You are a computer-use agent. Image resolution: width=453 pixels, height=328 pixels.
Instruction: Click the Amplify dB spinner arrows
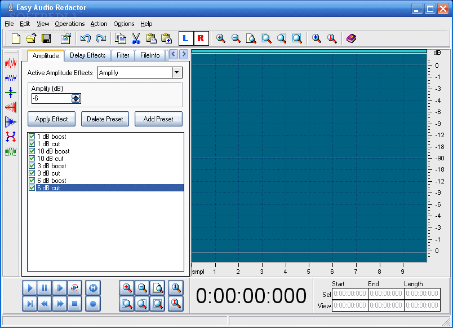point(75,98)
